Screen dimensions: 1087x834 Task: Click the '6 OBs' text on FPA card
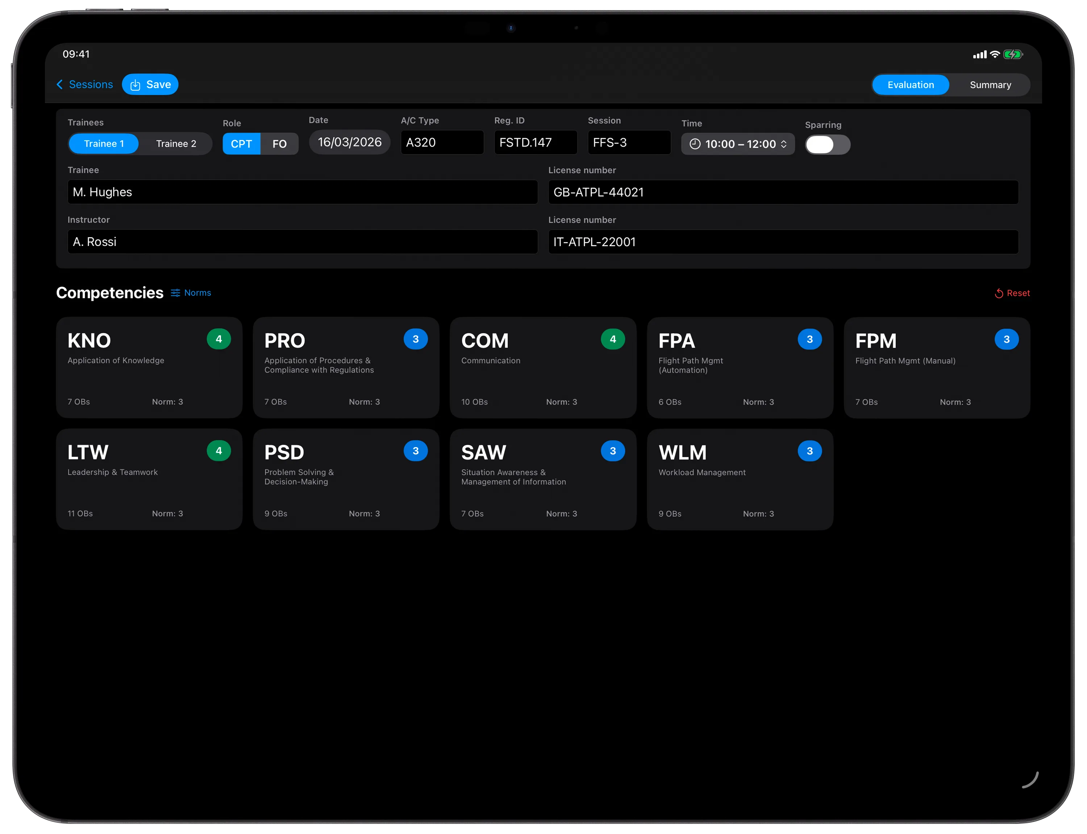670,402
